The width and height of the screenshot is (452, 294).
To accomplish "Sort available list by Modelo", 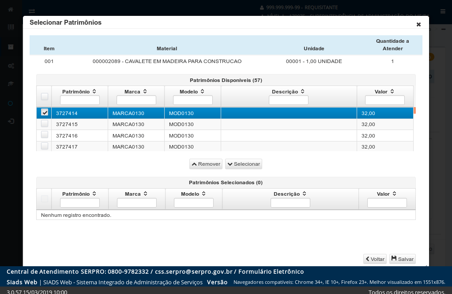I will [x=202, y=91].
